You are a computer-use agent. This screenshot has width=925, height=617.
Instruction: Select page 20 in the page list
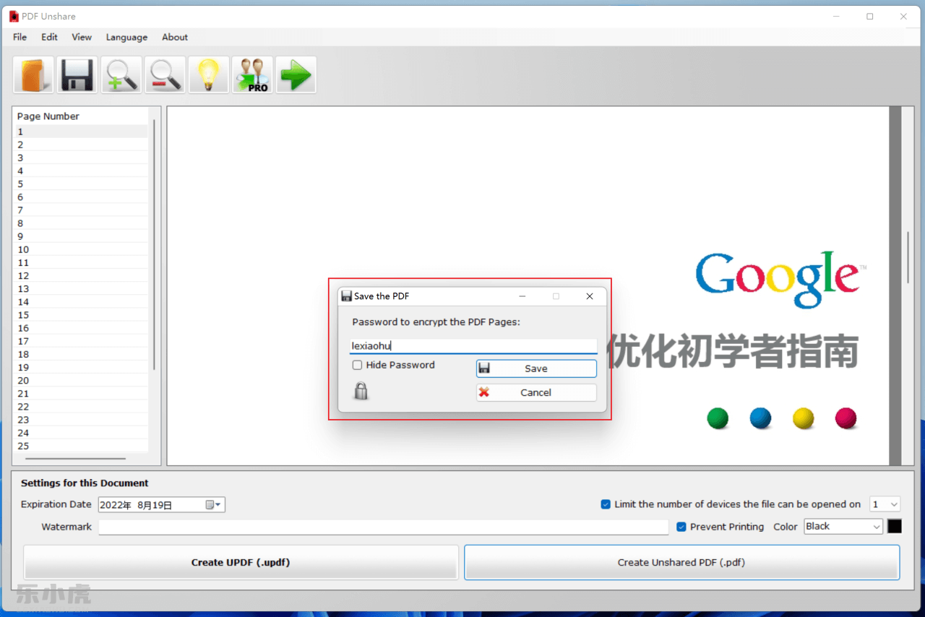click(82, 380)
